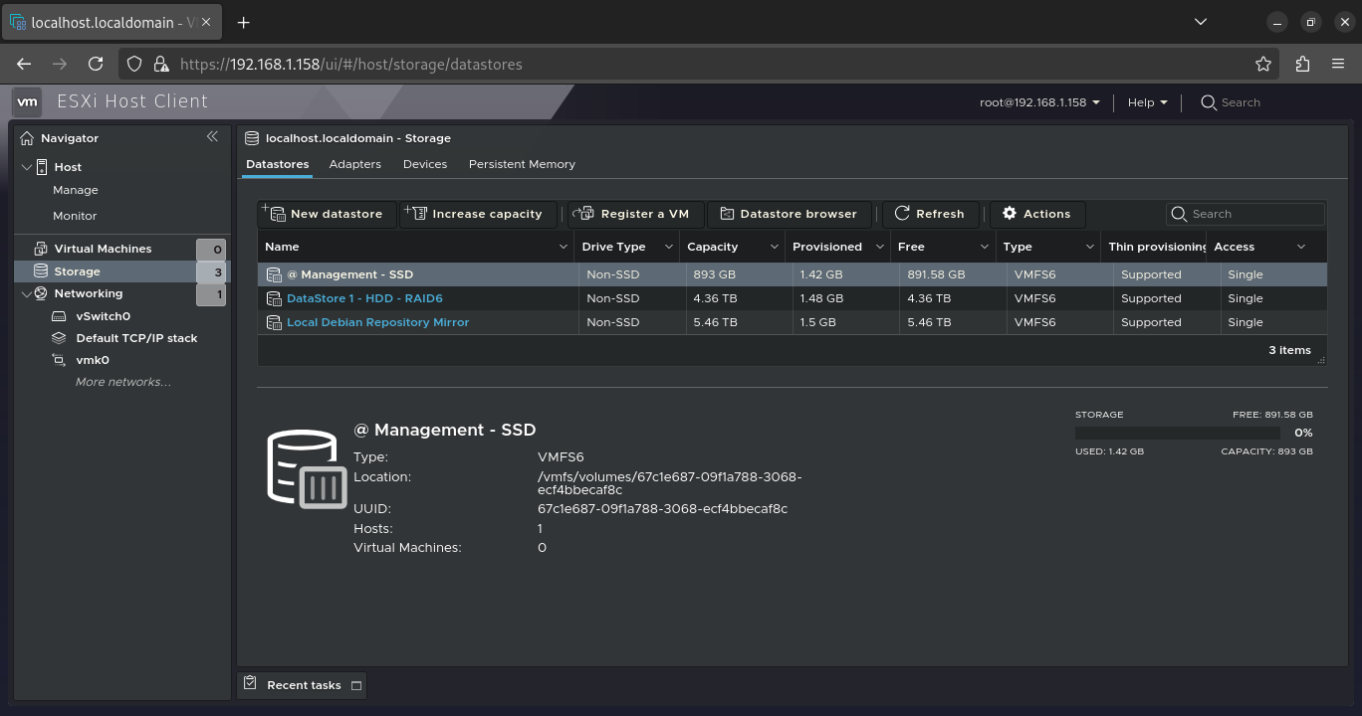Go back using the browser back arrow

(x=24, y=64)
